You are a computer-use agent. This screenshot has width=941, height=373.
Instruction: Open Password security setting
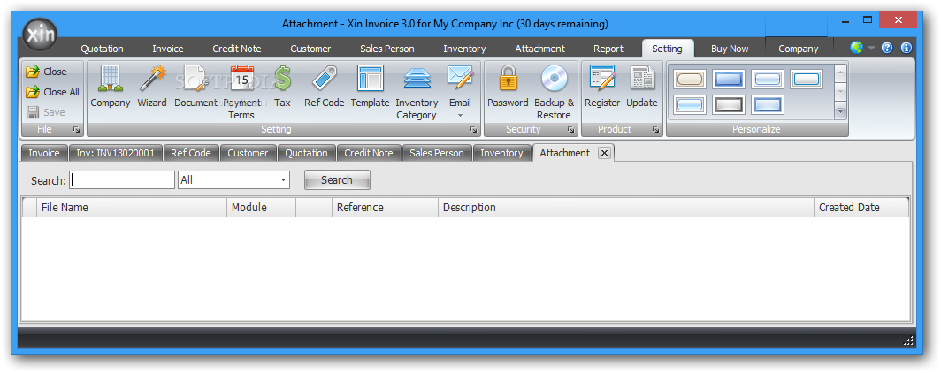pyautogui.click(x=508, y=88)
